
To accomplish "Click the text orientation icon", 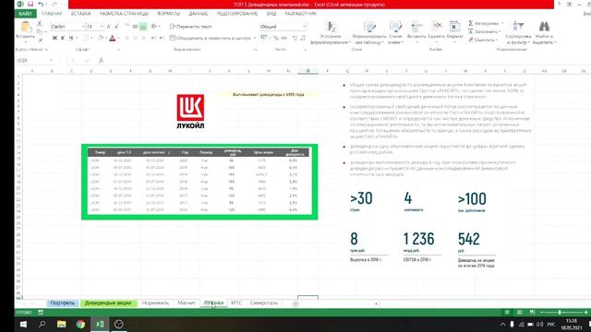I will click(154, 27).
